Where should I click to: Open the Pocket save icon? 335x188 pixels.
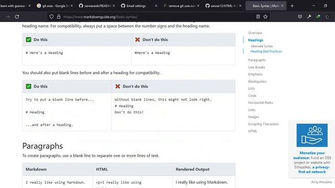pyautogui.click(x=300, y=17)
